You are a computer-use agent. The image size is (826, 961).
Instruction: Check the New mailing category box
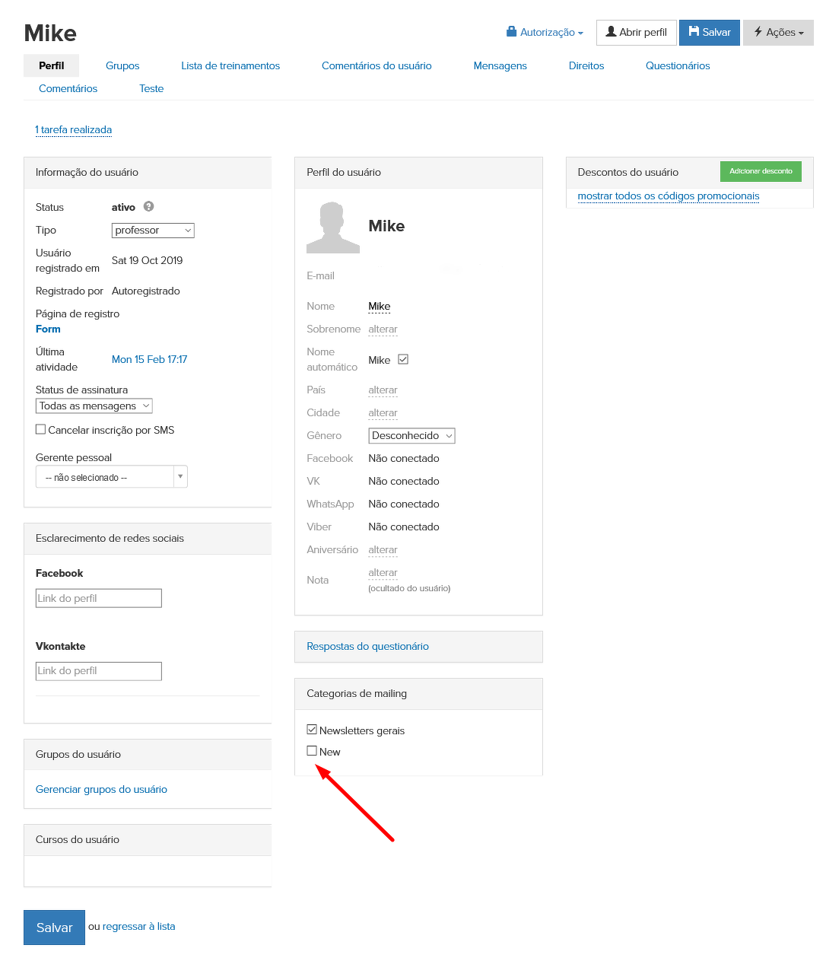pyautogui.click(x=312, y=751)
